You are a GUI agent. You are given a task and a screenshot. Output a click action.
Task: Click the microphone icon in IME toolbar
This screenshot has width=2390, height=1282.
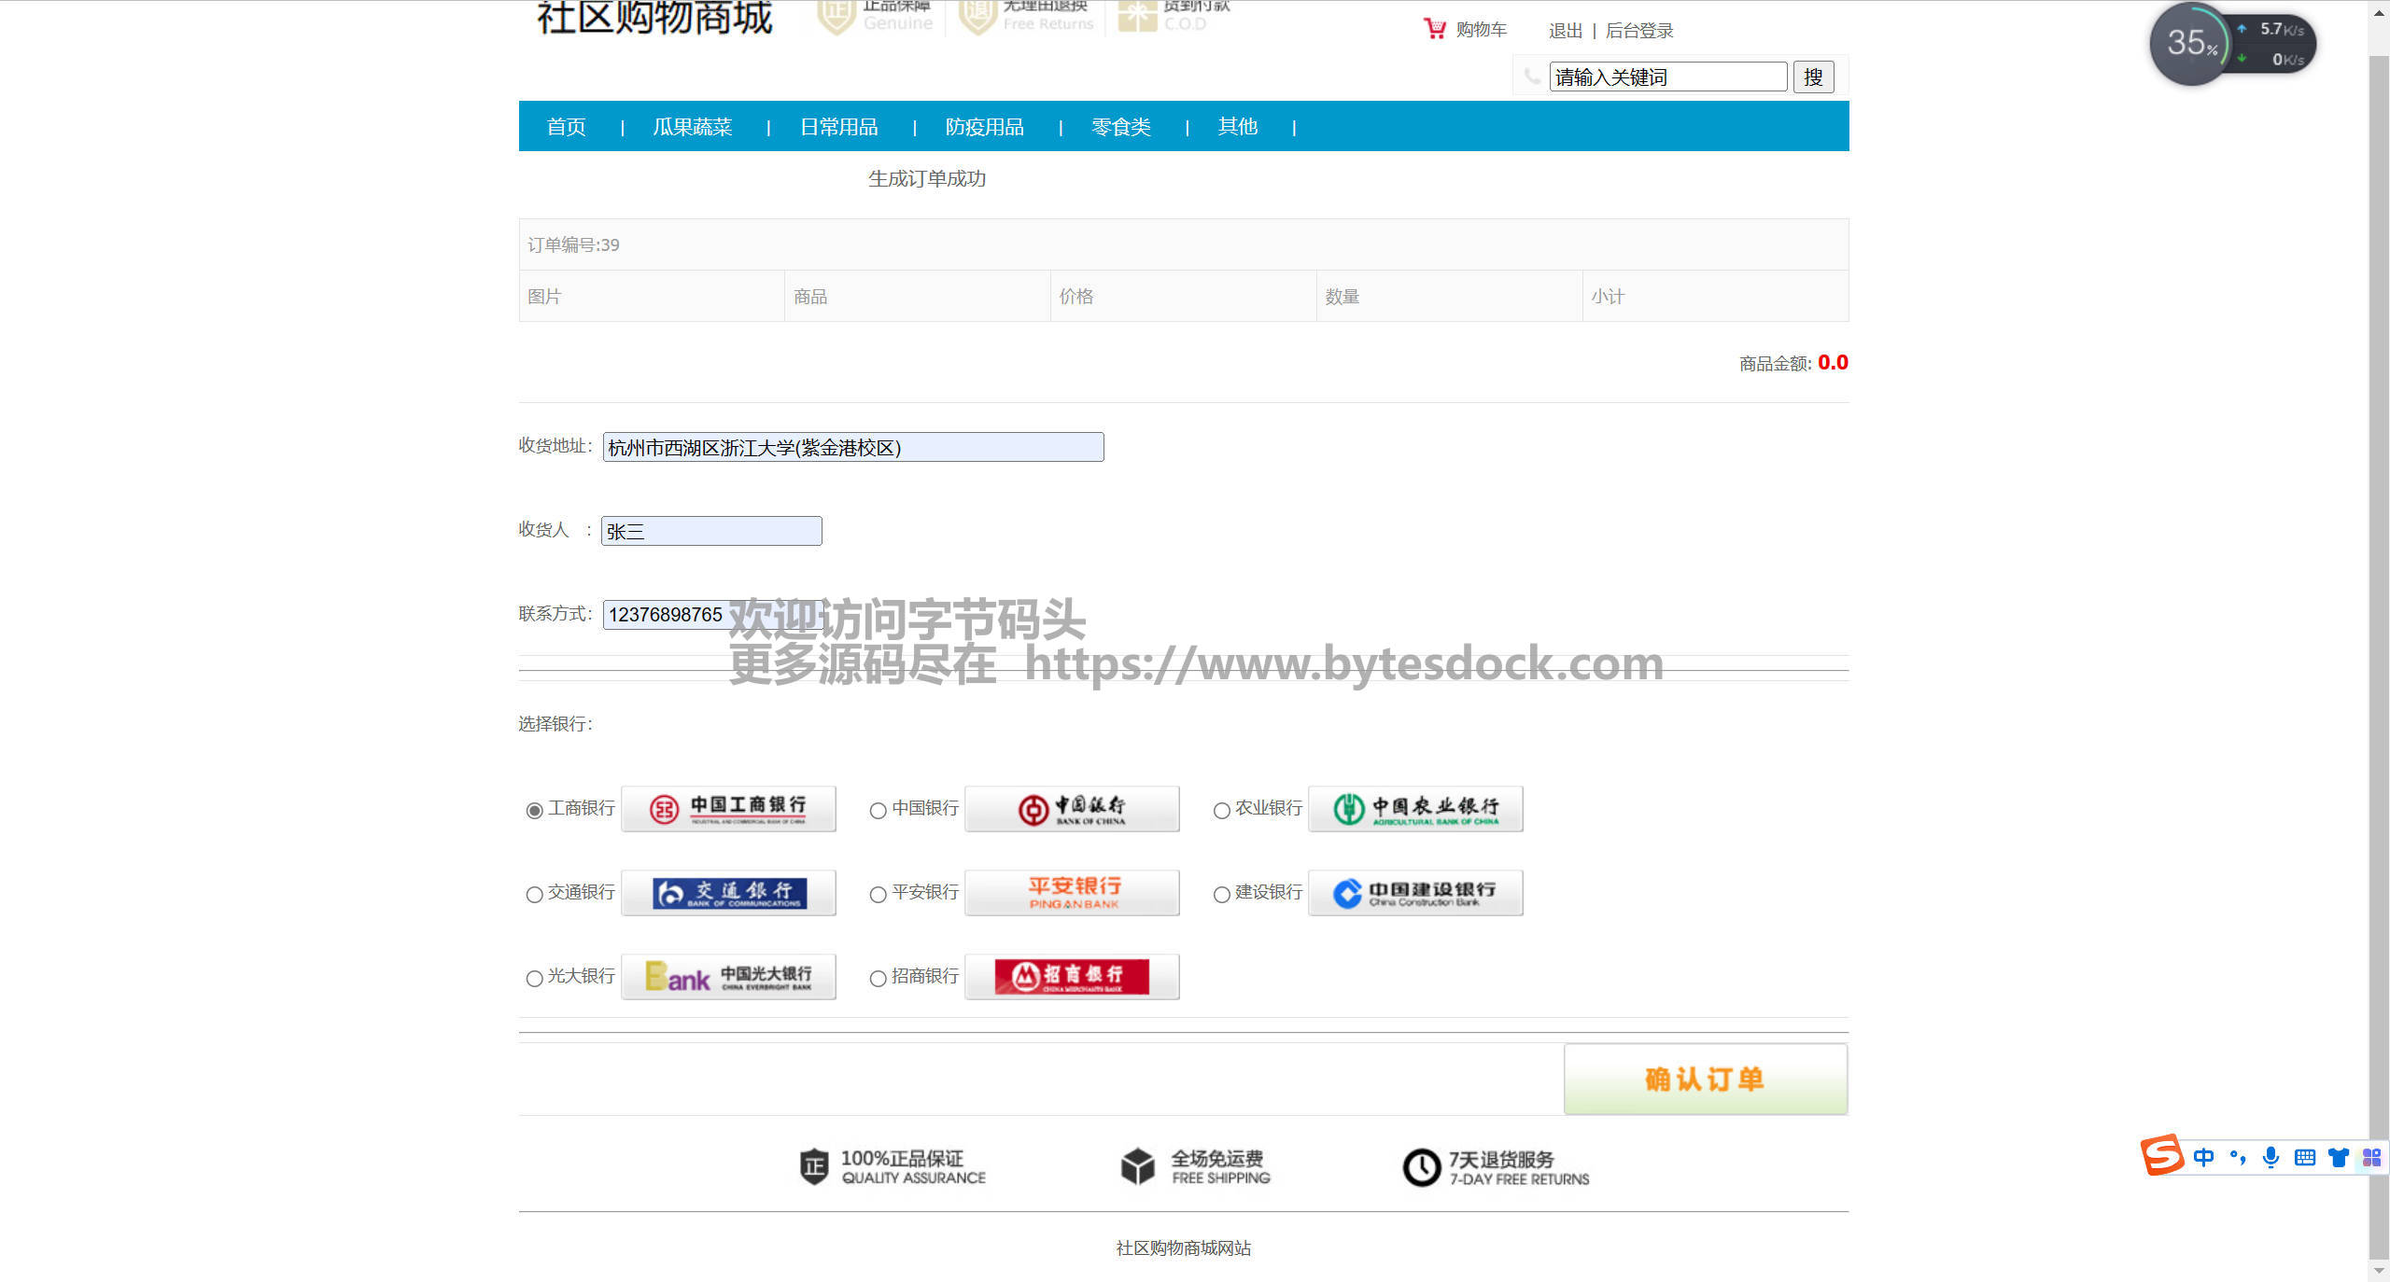tap(2270, 1158)
